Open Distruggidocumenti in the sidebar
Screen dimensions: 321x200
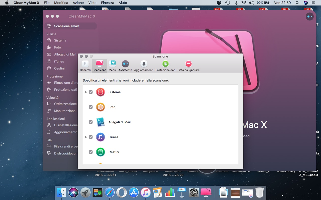[x=62, y=153]
